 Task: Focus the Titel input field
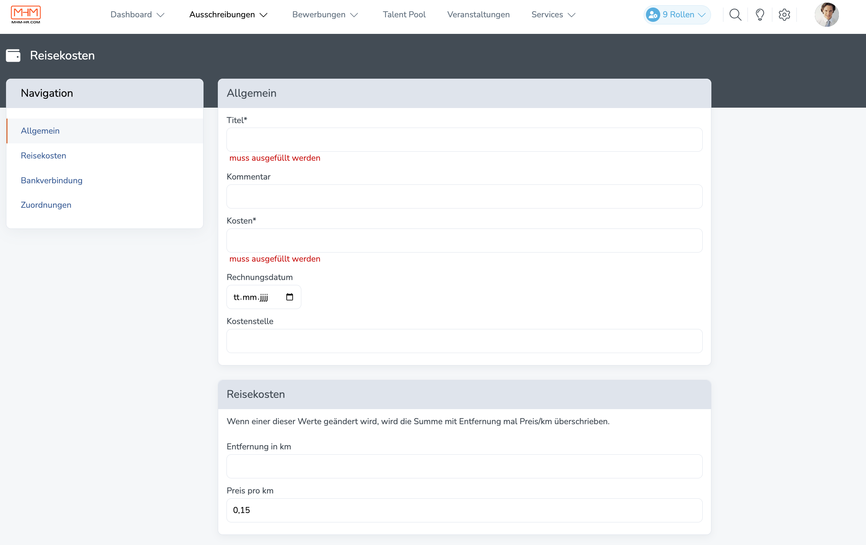[464, 140]
